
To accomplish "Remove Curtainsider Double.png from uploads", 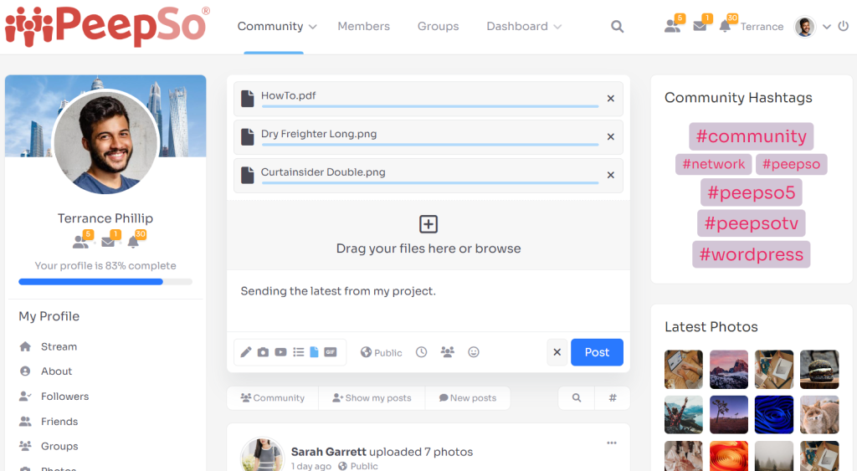I will (x=610, y=175).
